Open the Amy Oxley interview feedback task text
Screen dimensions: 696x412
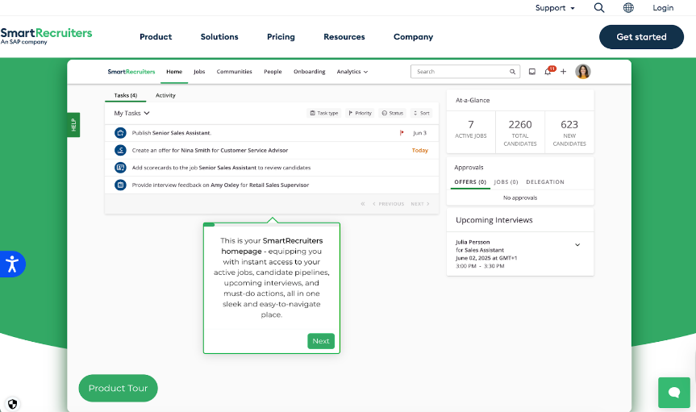click(x=220, y=185)
